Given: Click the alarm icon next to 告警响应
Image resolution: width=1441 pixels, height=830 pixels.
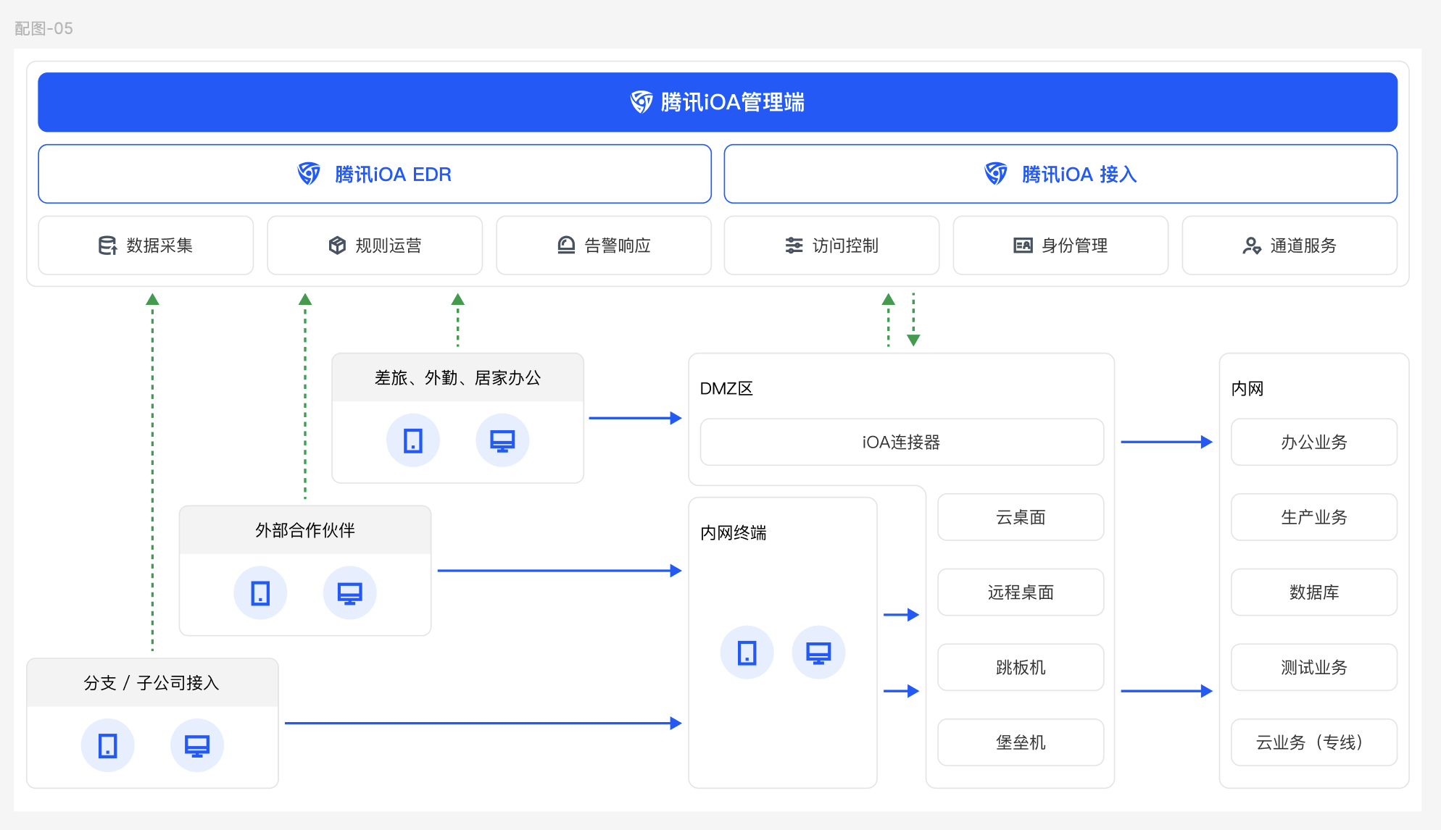Looking at the screenshot, I should [566, 246].
